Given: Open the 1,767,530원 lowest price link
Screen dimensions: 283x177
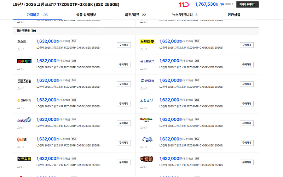Looking at the screenshot, I should 207,4.
